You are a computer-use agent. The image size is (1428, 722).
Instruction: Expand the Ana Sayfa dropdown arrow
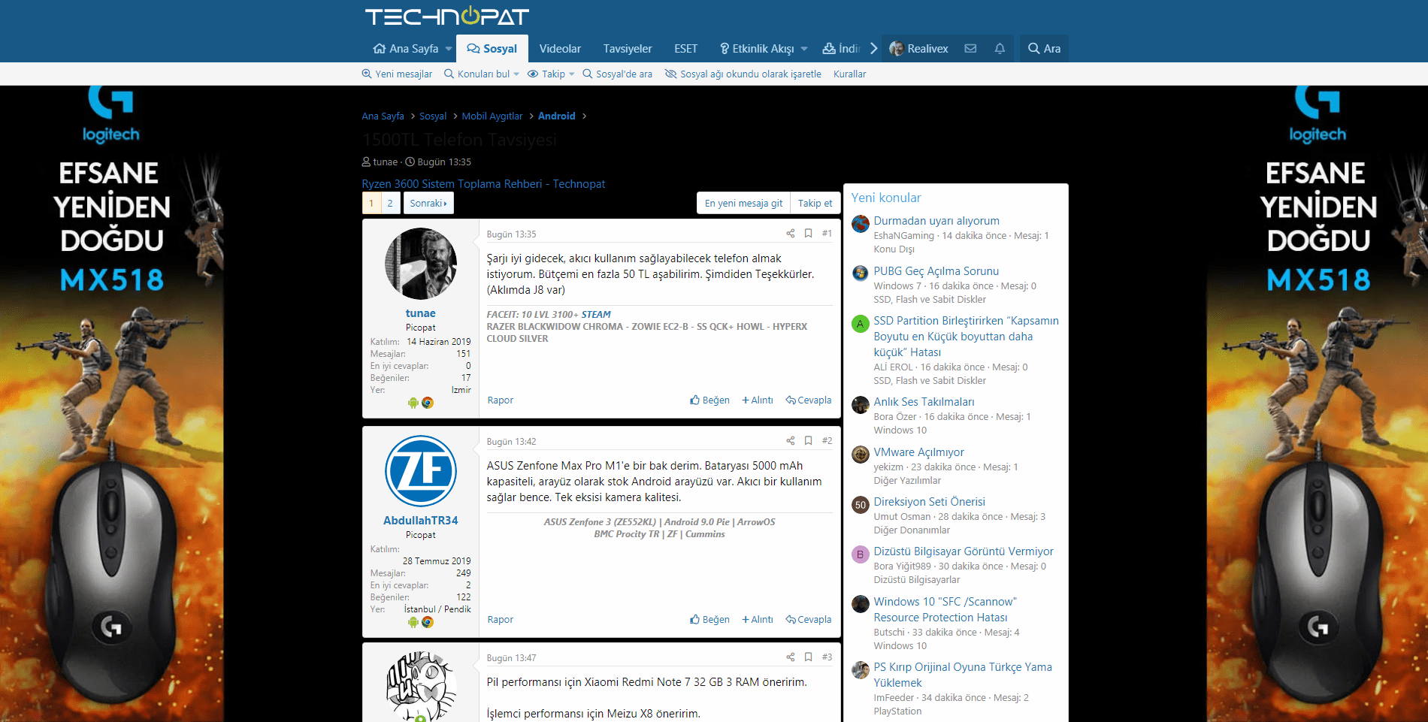(449, 49)
